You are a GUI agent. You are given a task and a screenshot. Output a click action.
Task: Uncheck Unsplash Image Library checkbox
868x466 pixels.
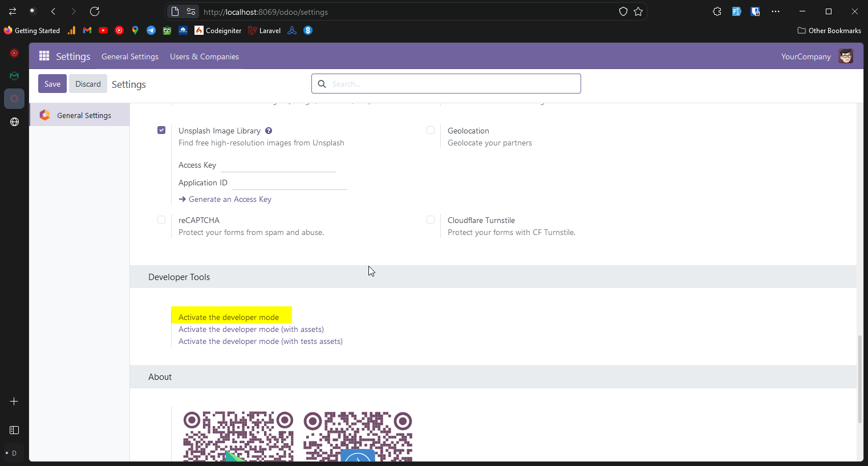coord(161,130)
